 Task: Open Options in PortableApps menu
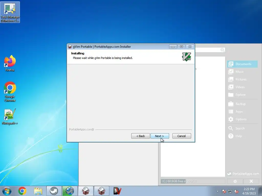pos(242,119)
